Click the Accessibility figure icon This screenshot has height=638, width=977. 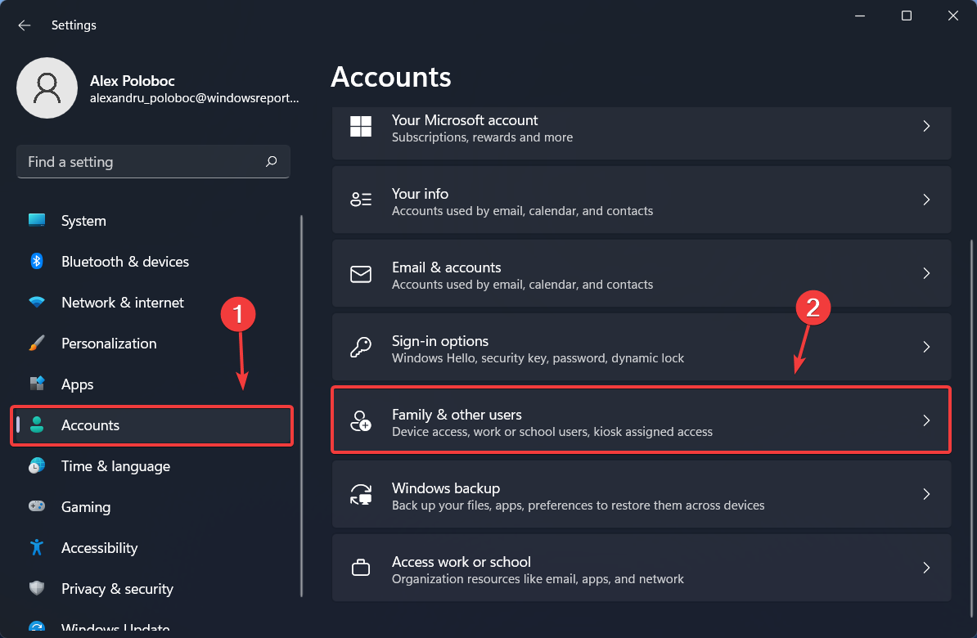click(37, 548)
